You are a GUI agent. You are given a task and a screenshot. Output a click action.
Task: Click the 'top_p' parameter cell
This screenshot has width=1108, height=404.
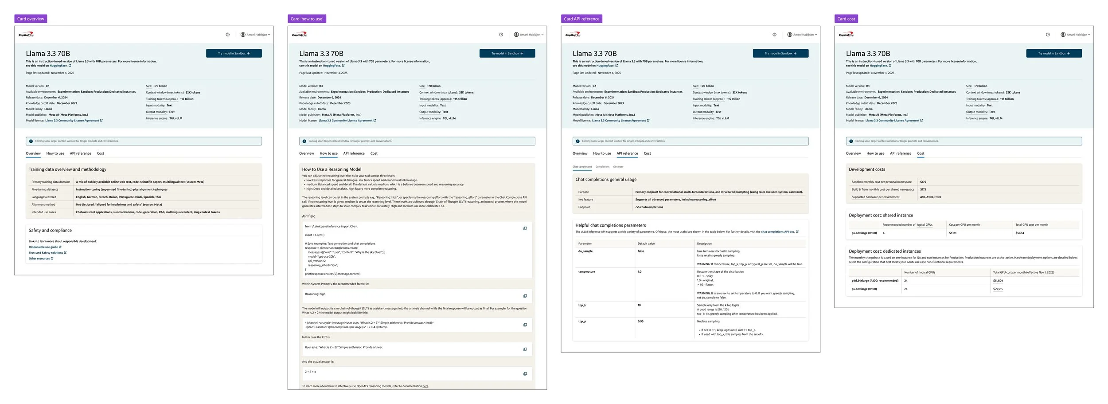(582, 322)
